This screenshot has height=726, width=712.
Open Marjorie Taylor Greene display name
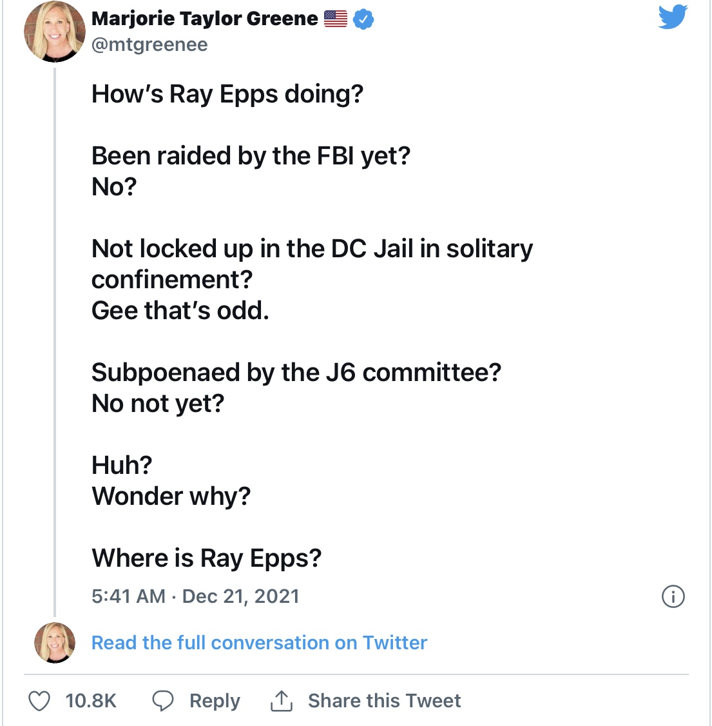click(x=205, y=19)
